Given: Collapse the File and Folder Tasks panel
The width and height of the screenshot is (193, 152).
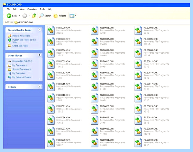Looking at the screenshot, I should pyautogui.click(x=40, y=30).
